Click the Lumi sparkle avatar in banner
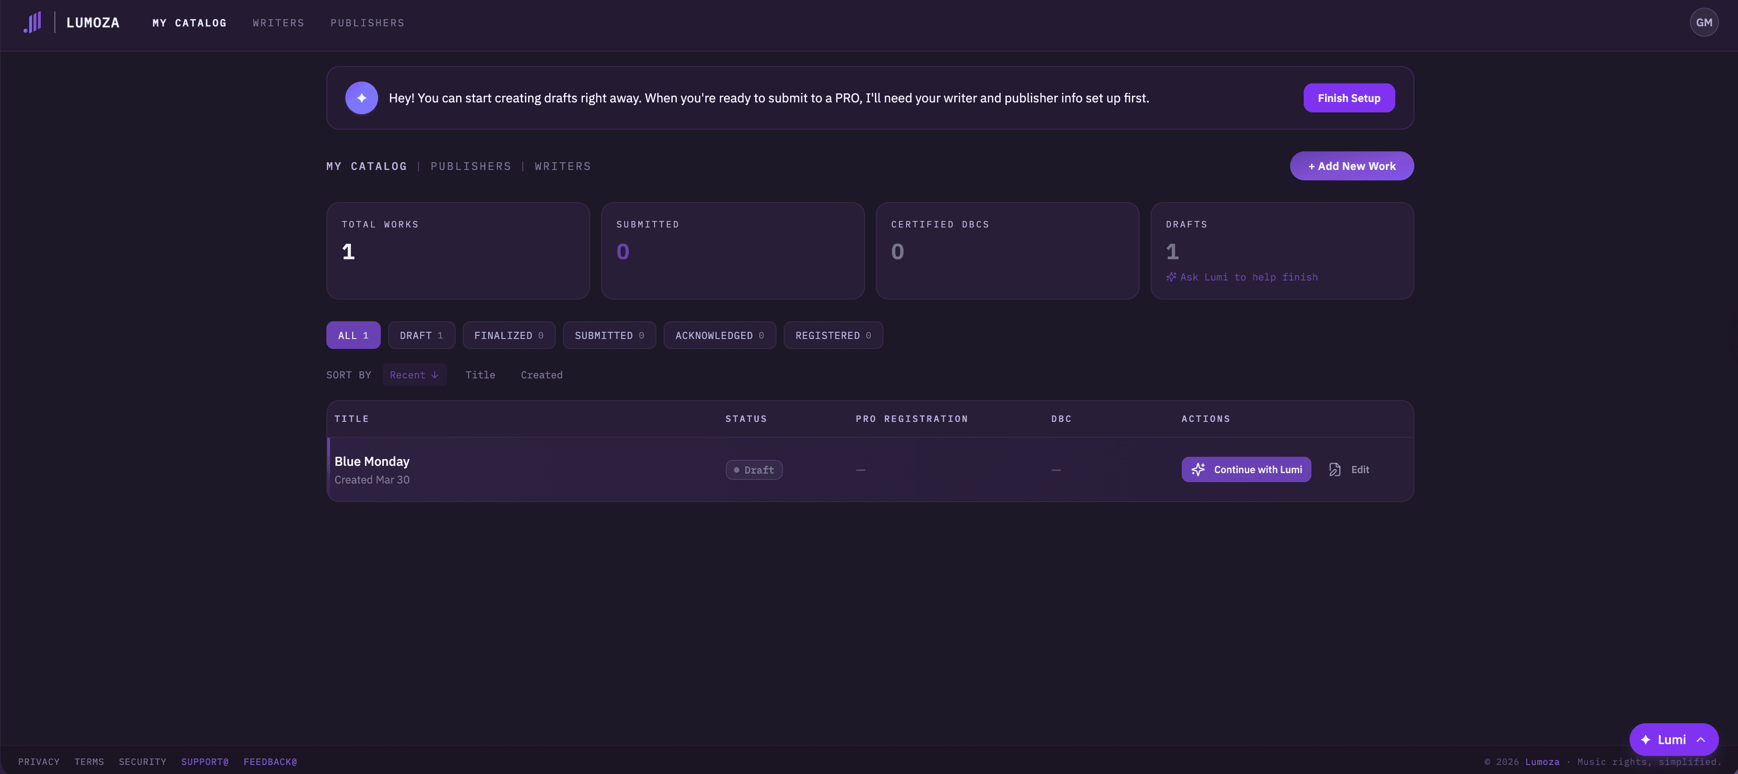 [362, 98]
